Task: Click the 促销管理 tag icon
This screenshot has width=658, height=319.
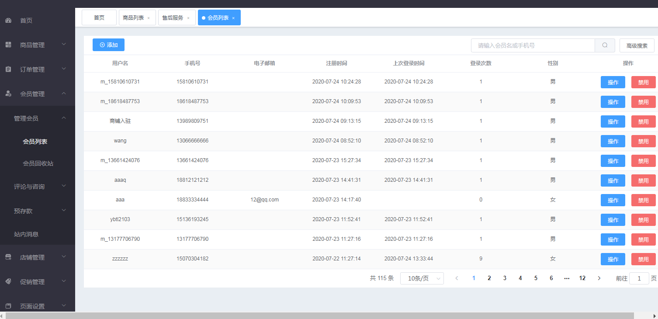Action: tap(8, 282)
